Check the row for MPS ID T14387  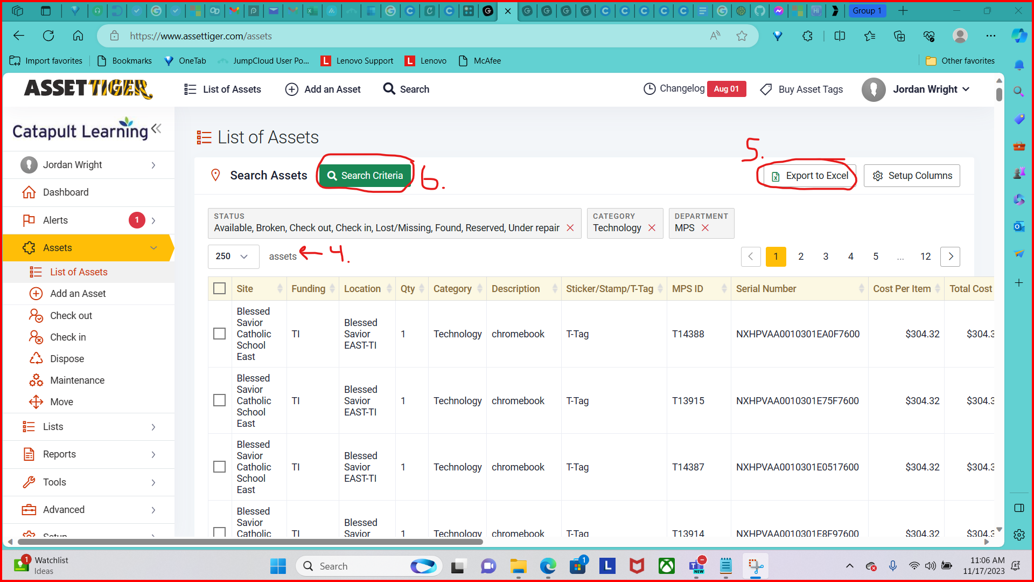220,467
